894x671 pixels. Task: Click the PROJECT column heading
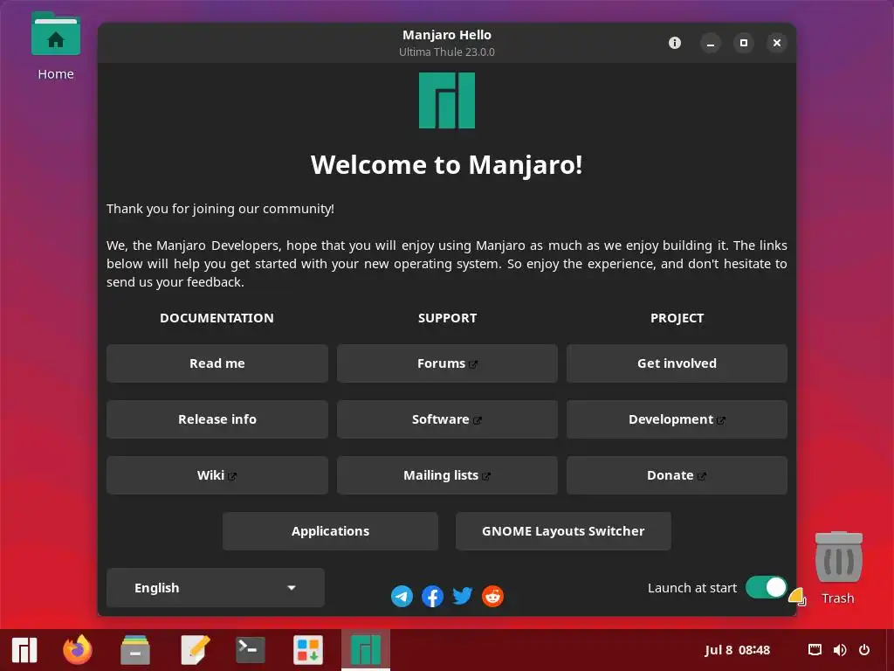[x=677, y=318]
